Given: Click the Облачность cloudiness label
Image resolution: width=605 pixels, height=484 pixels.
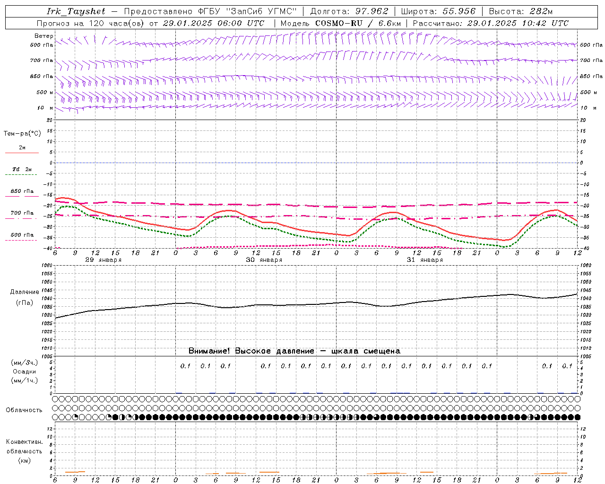Looking at the screenshot, I should (24, 410).
